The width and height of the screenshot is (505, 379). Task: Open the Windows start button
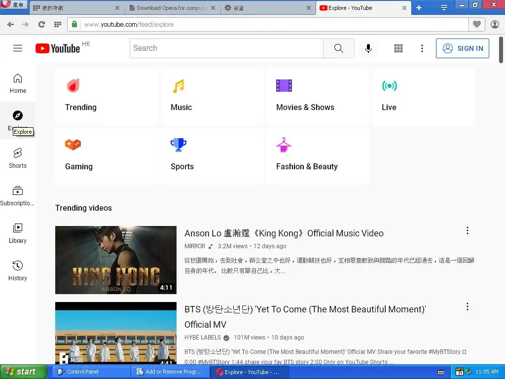tap(23, 372)
